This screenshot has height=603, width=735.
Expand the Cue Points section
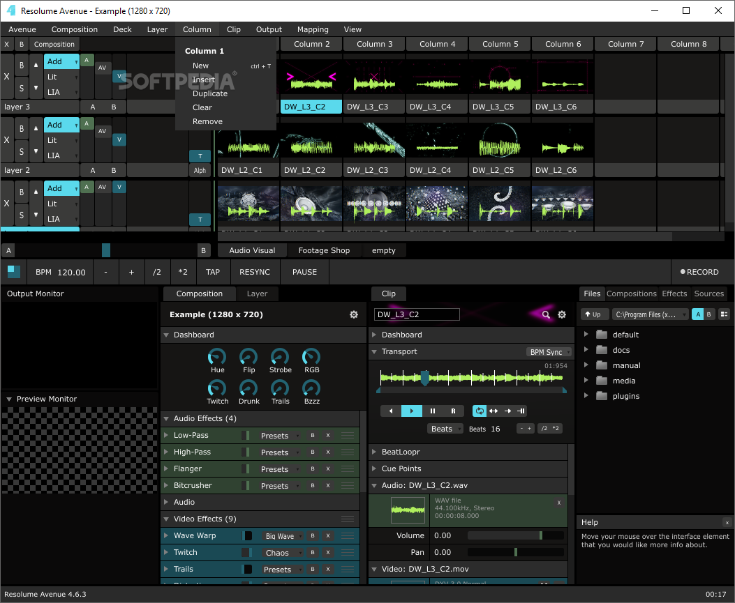click(x=374, y=468)
